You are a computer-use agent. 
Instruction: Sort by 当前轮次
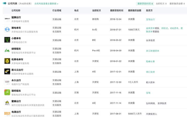[161, 4]
